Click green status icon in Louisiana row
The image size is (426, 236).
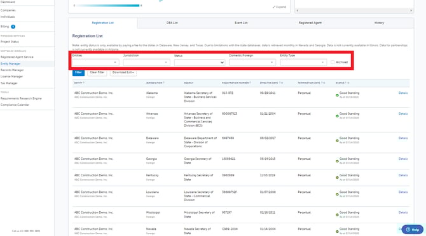tap(337, 194)
